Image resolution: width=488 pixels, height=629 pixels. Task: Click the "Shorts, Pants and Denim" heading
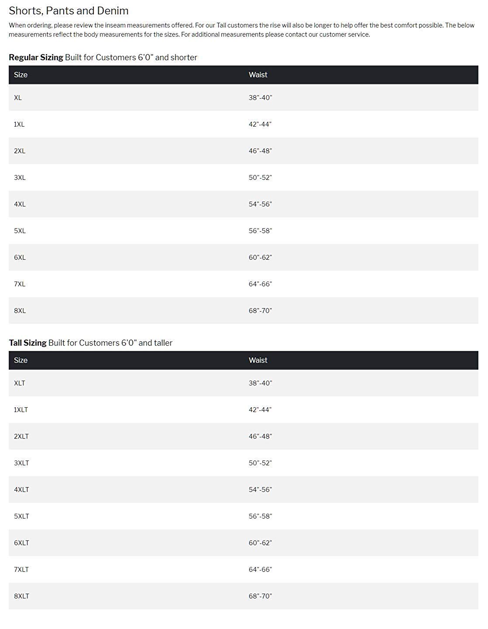69,11
